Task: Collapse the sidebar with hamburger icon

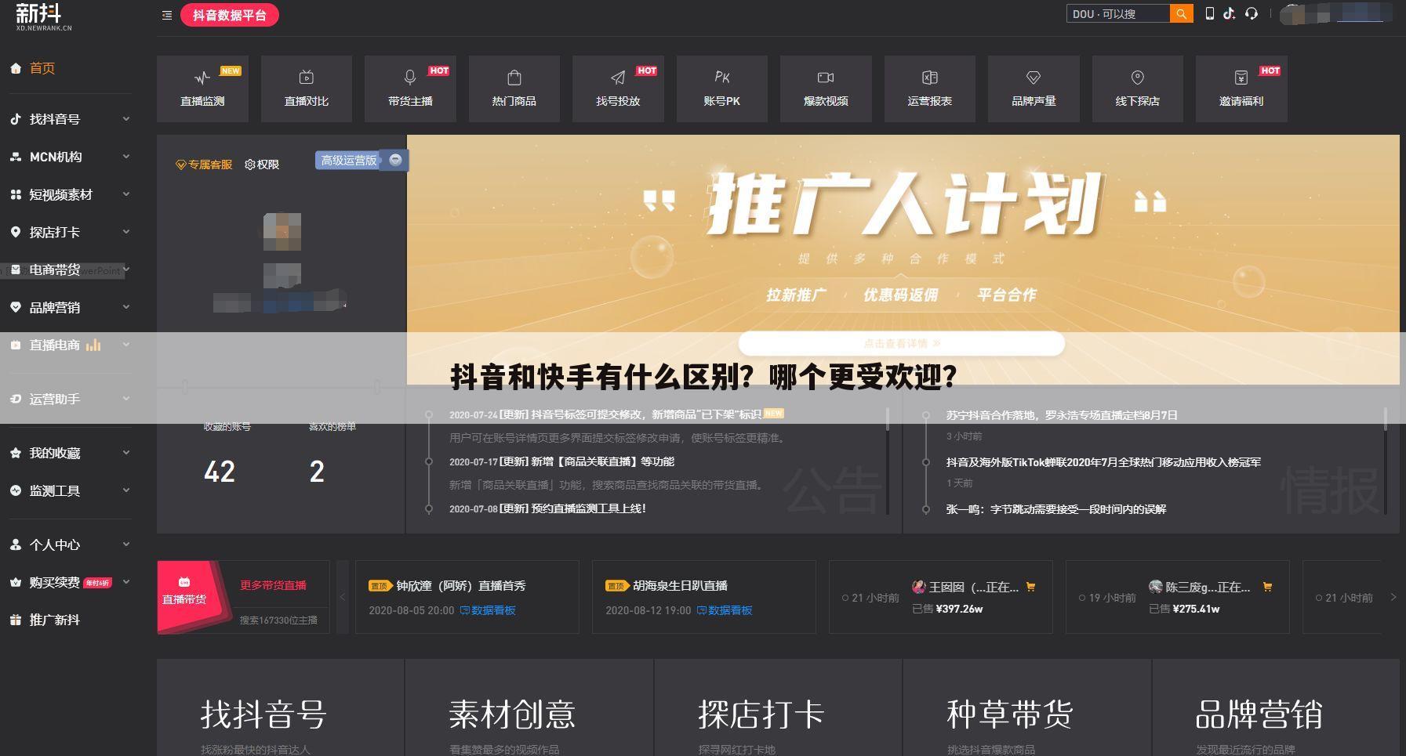Action: [167, 15]
